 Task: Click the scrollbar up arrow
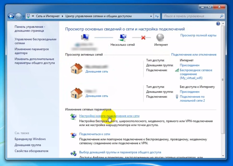pos(223,23)
